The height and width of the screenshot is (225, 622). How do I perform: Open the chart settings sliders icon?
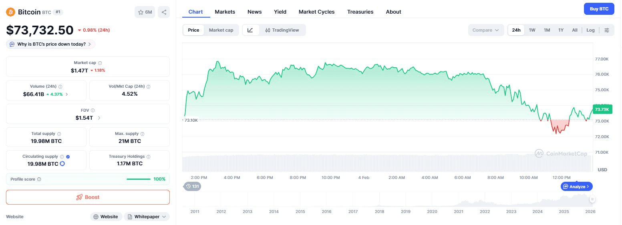[607, 30]
